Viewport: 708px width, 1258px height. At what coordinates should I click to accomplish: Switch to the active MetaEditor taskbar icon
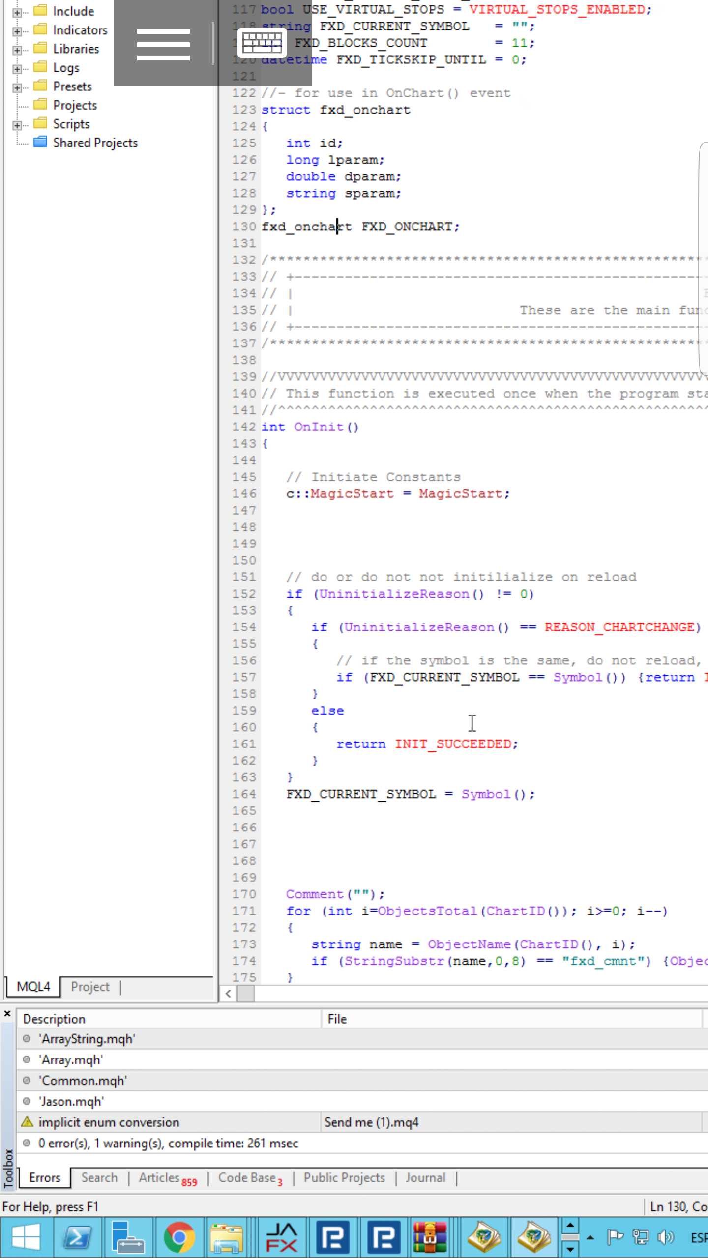click(533, 1237)
